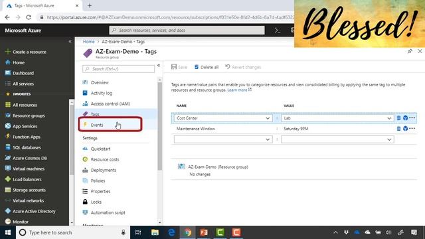Viewport: 425px width, 239px height.
Task: Focus the blade Search (Ctrl+/) field
Action: [x=118, y=69]
